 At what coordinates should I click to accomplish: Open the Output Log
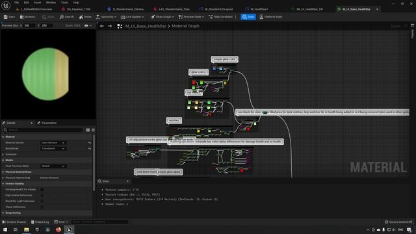coord(40,222)
